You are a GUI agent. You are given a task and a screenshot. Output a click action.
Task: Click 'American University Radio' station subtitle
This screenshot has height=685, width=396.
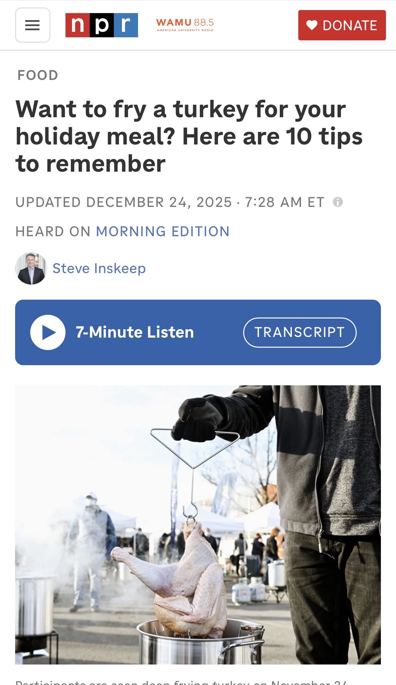click(x=185, y=30)
